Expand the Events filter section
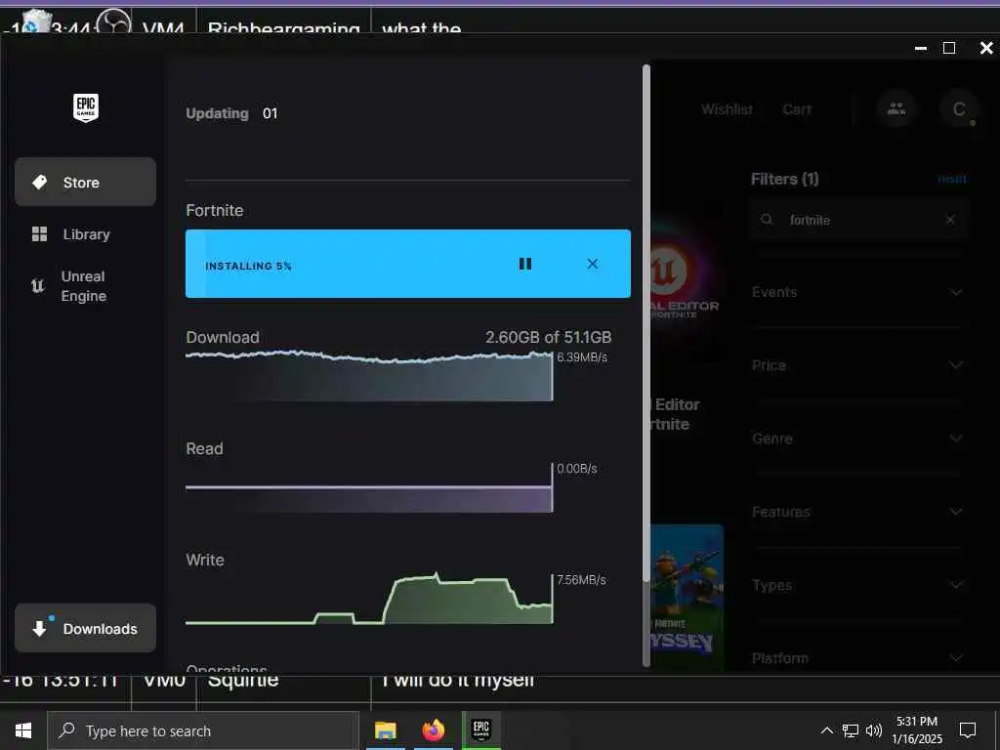The width and height of the screenshot is (1000, 750). [x=856, y=292]
